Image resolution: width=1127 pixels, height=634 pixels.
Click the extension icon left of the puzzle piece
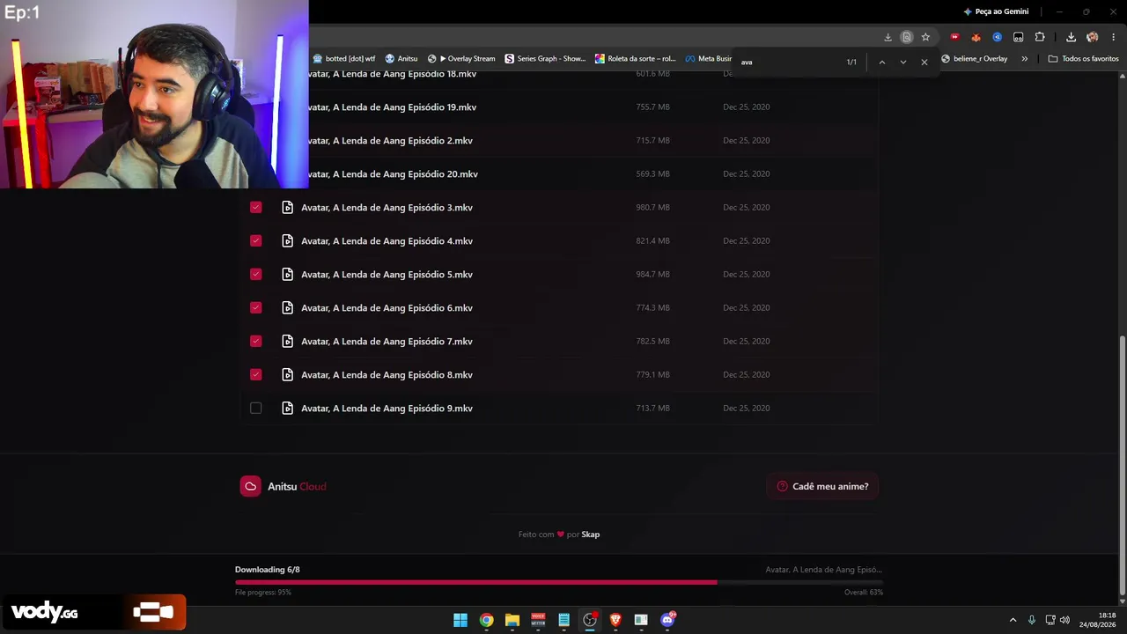coord(1019,37)
